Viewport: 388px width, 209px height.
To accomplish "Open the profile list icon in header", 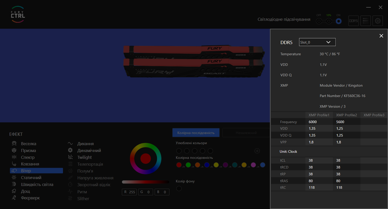I will click(x=366, y=21).
